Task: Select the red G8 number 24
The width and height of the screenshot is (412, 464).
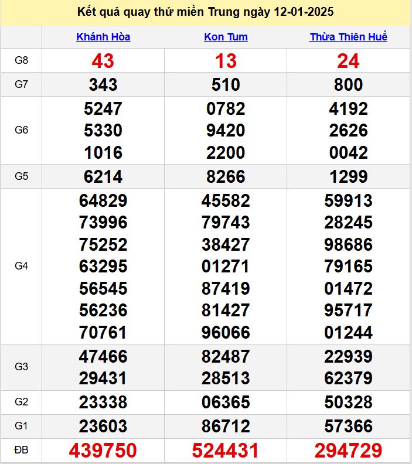Action: (348, 61)
